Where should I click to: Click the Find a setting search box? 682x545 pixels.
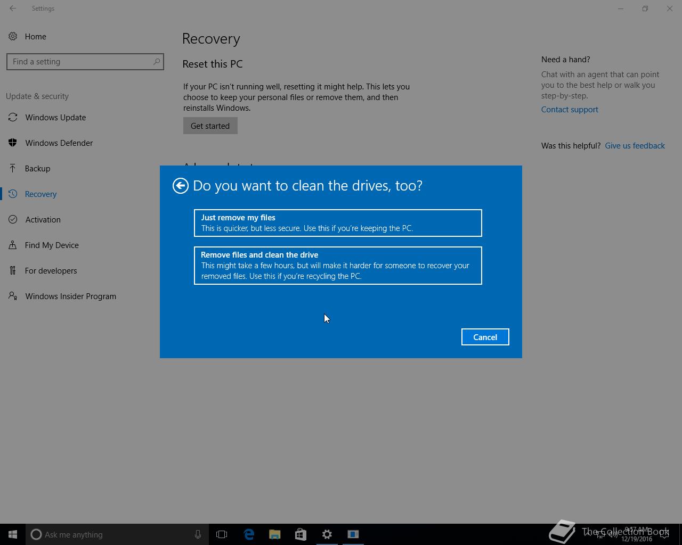click(x=85, y=62)
